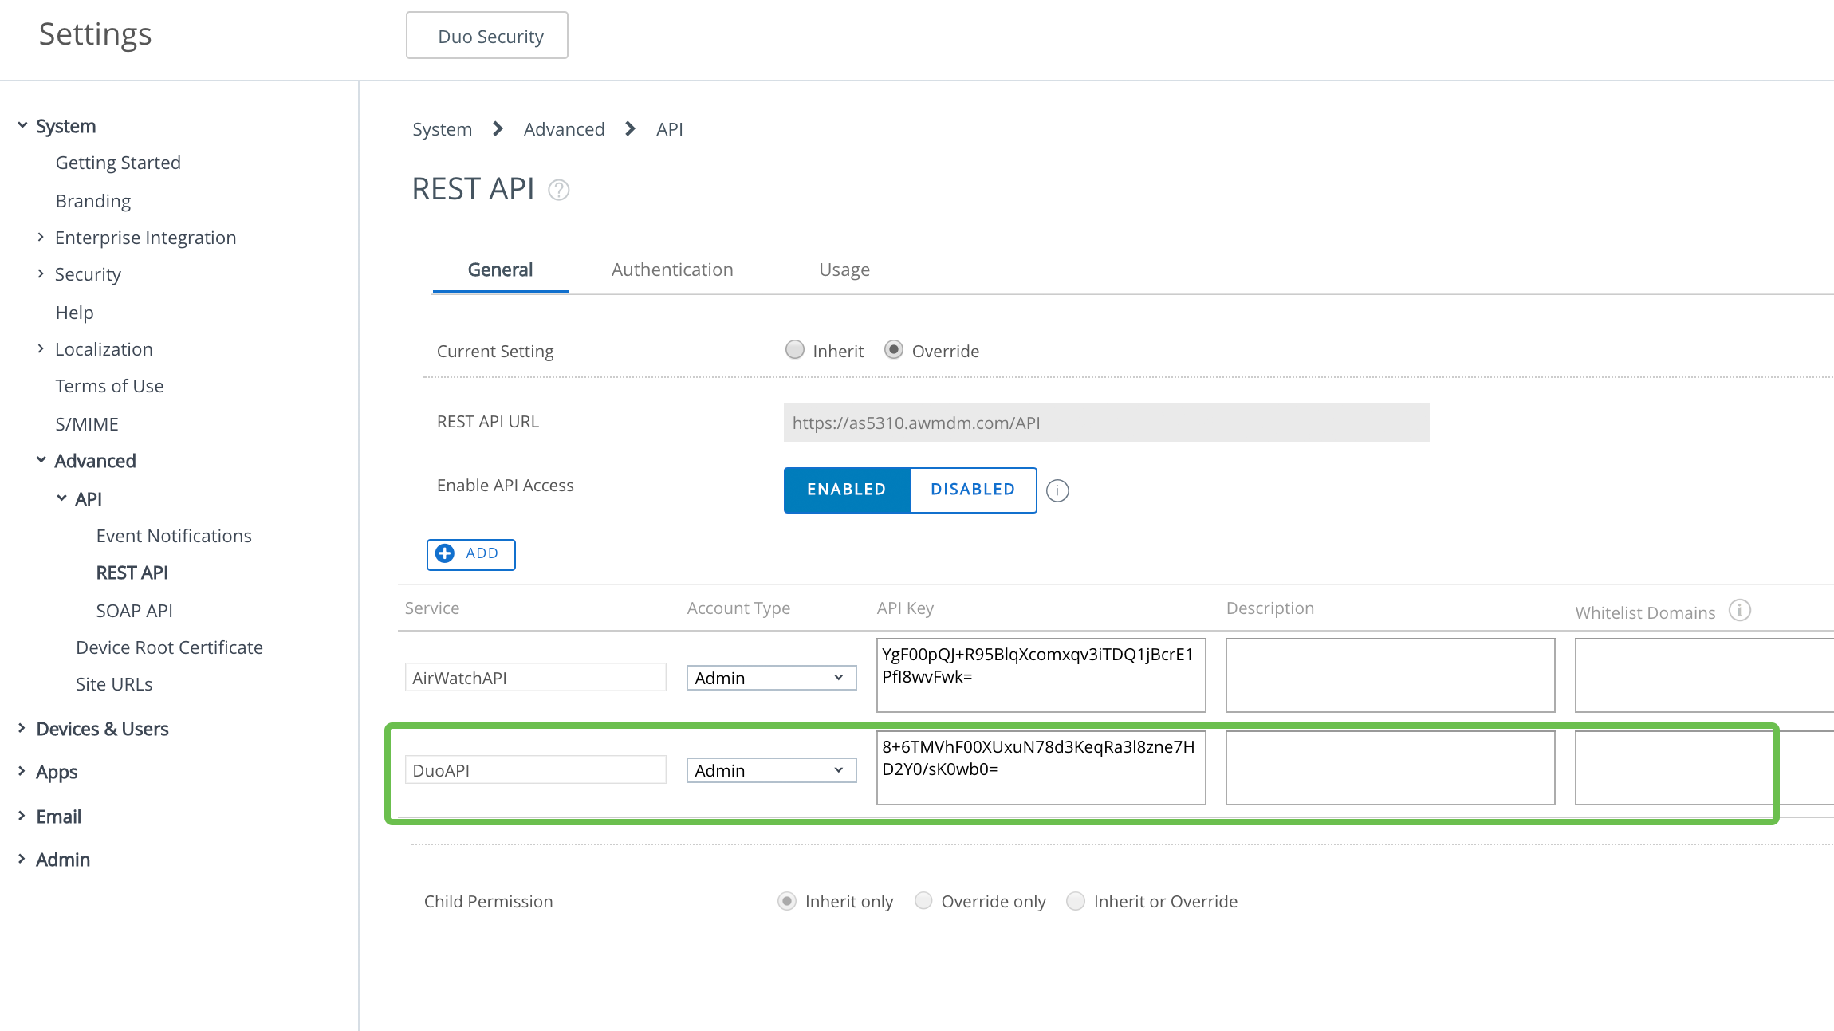The width and height of the screenshot is (1834, 1031).
Task: Switch to the Usage tab
Action: coord(844,268)
